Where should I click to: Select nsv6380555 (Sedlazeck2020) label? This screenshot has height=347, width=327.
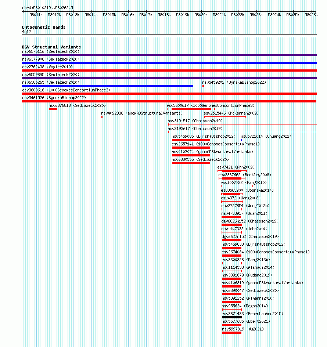[200, 160]
